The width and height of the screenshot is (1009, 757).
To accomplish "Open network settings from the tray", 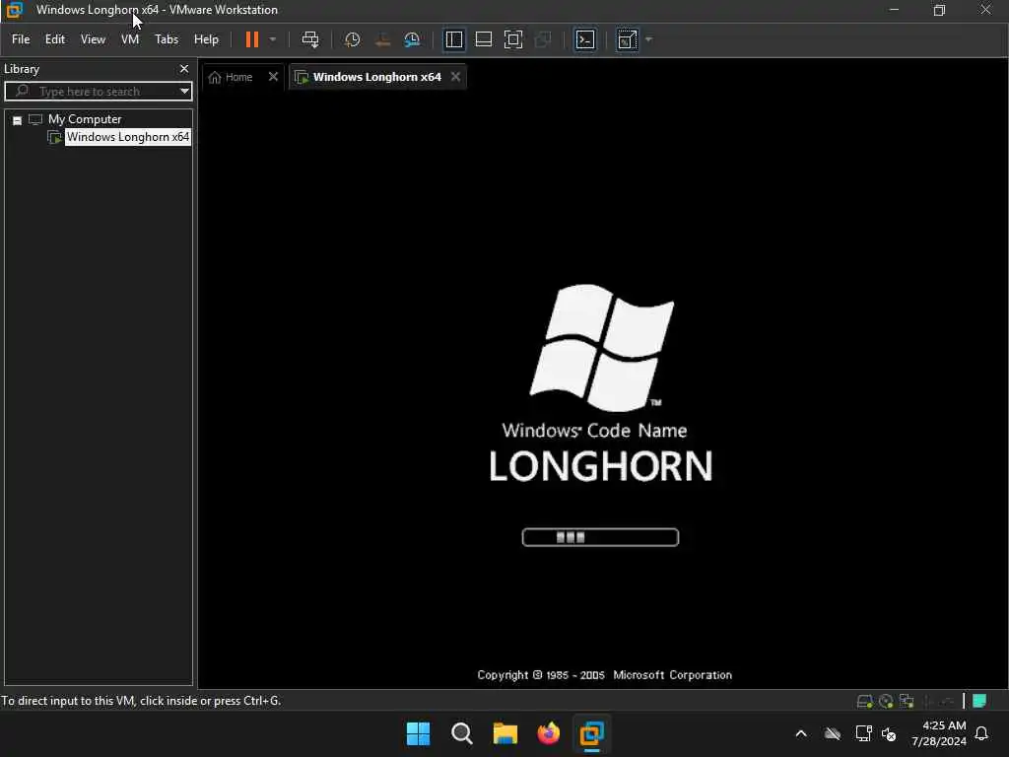I will click(x=863, y=733).
